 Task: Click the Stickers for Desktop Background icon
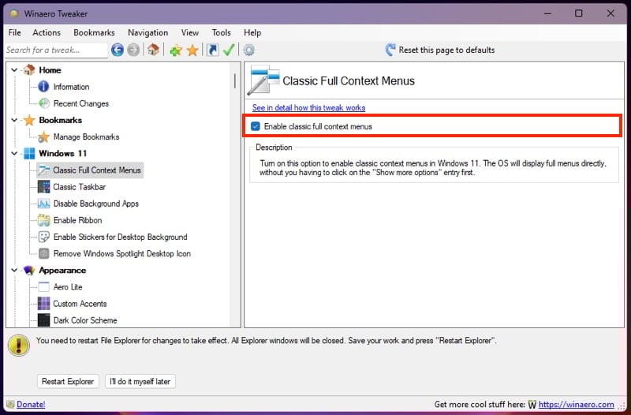pyautogui.click(x=43, y=237)
